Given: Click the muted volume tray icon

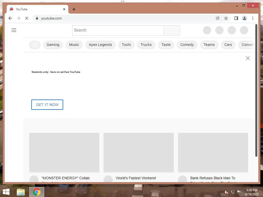Looking at the screenshot, I should (227, 192).
